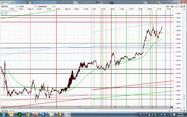Open Firefox from the taskbar
This screenshot has height=117, width=187.
pyautogui.click(x=36, y=115)
